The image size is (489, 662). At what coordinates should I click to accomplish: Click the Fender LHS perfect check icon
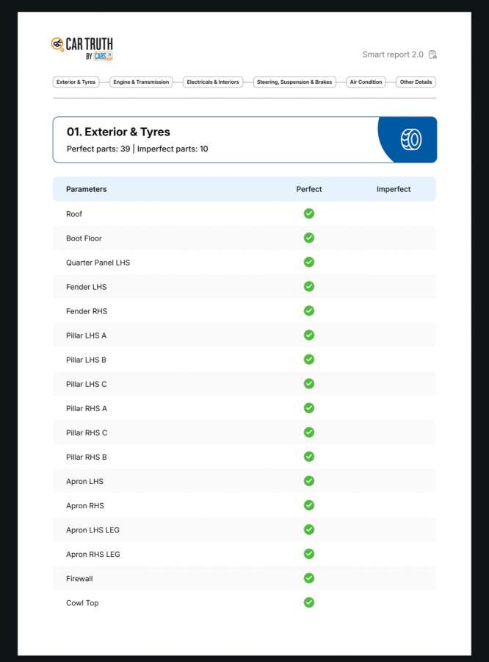tap(309, 286)
